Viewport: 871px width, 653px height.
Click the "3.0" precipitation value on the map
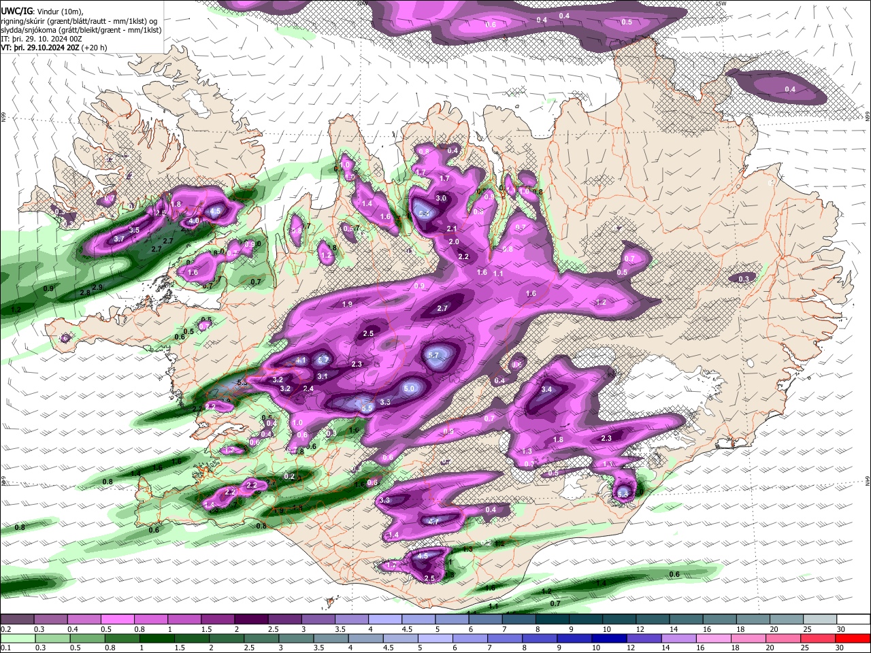(441, 198)
